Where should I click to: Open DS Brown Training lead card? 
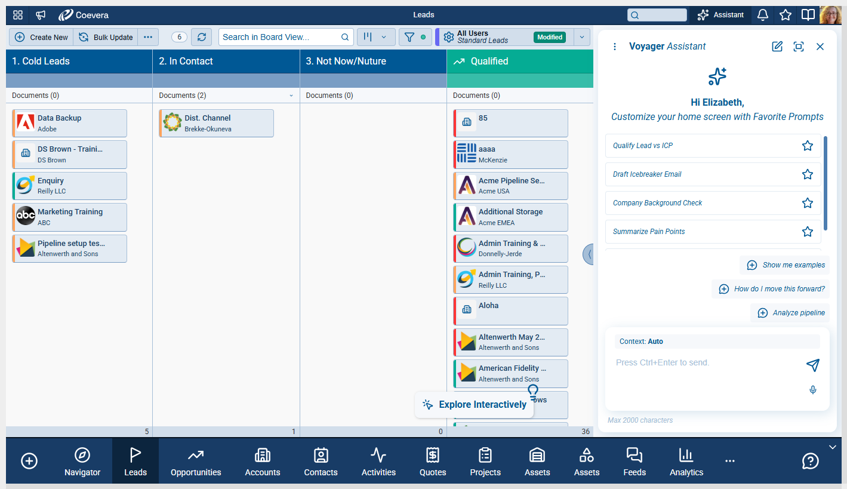tap(69, 155)
